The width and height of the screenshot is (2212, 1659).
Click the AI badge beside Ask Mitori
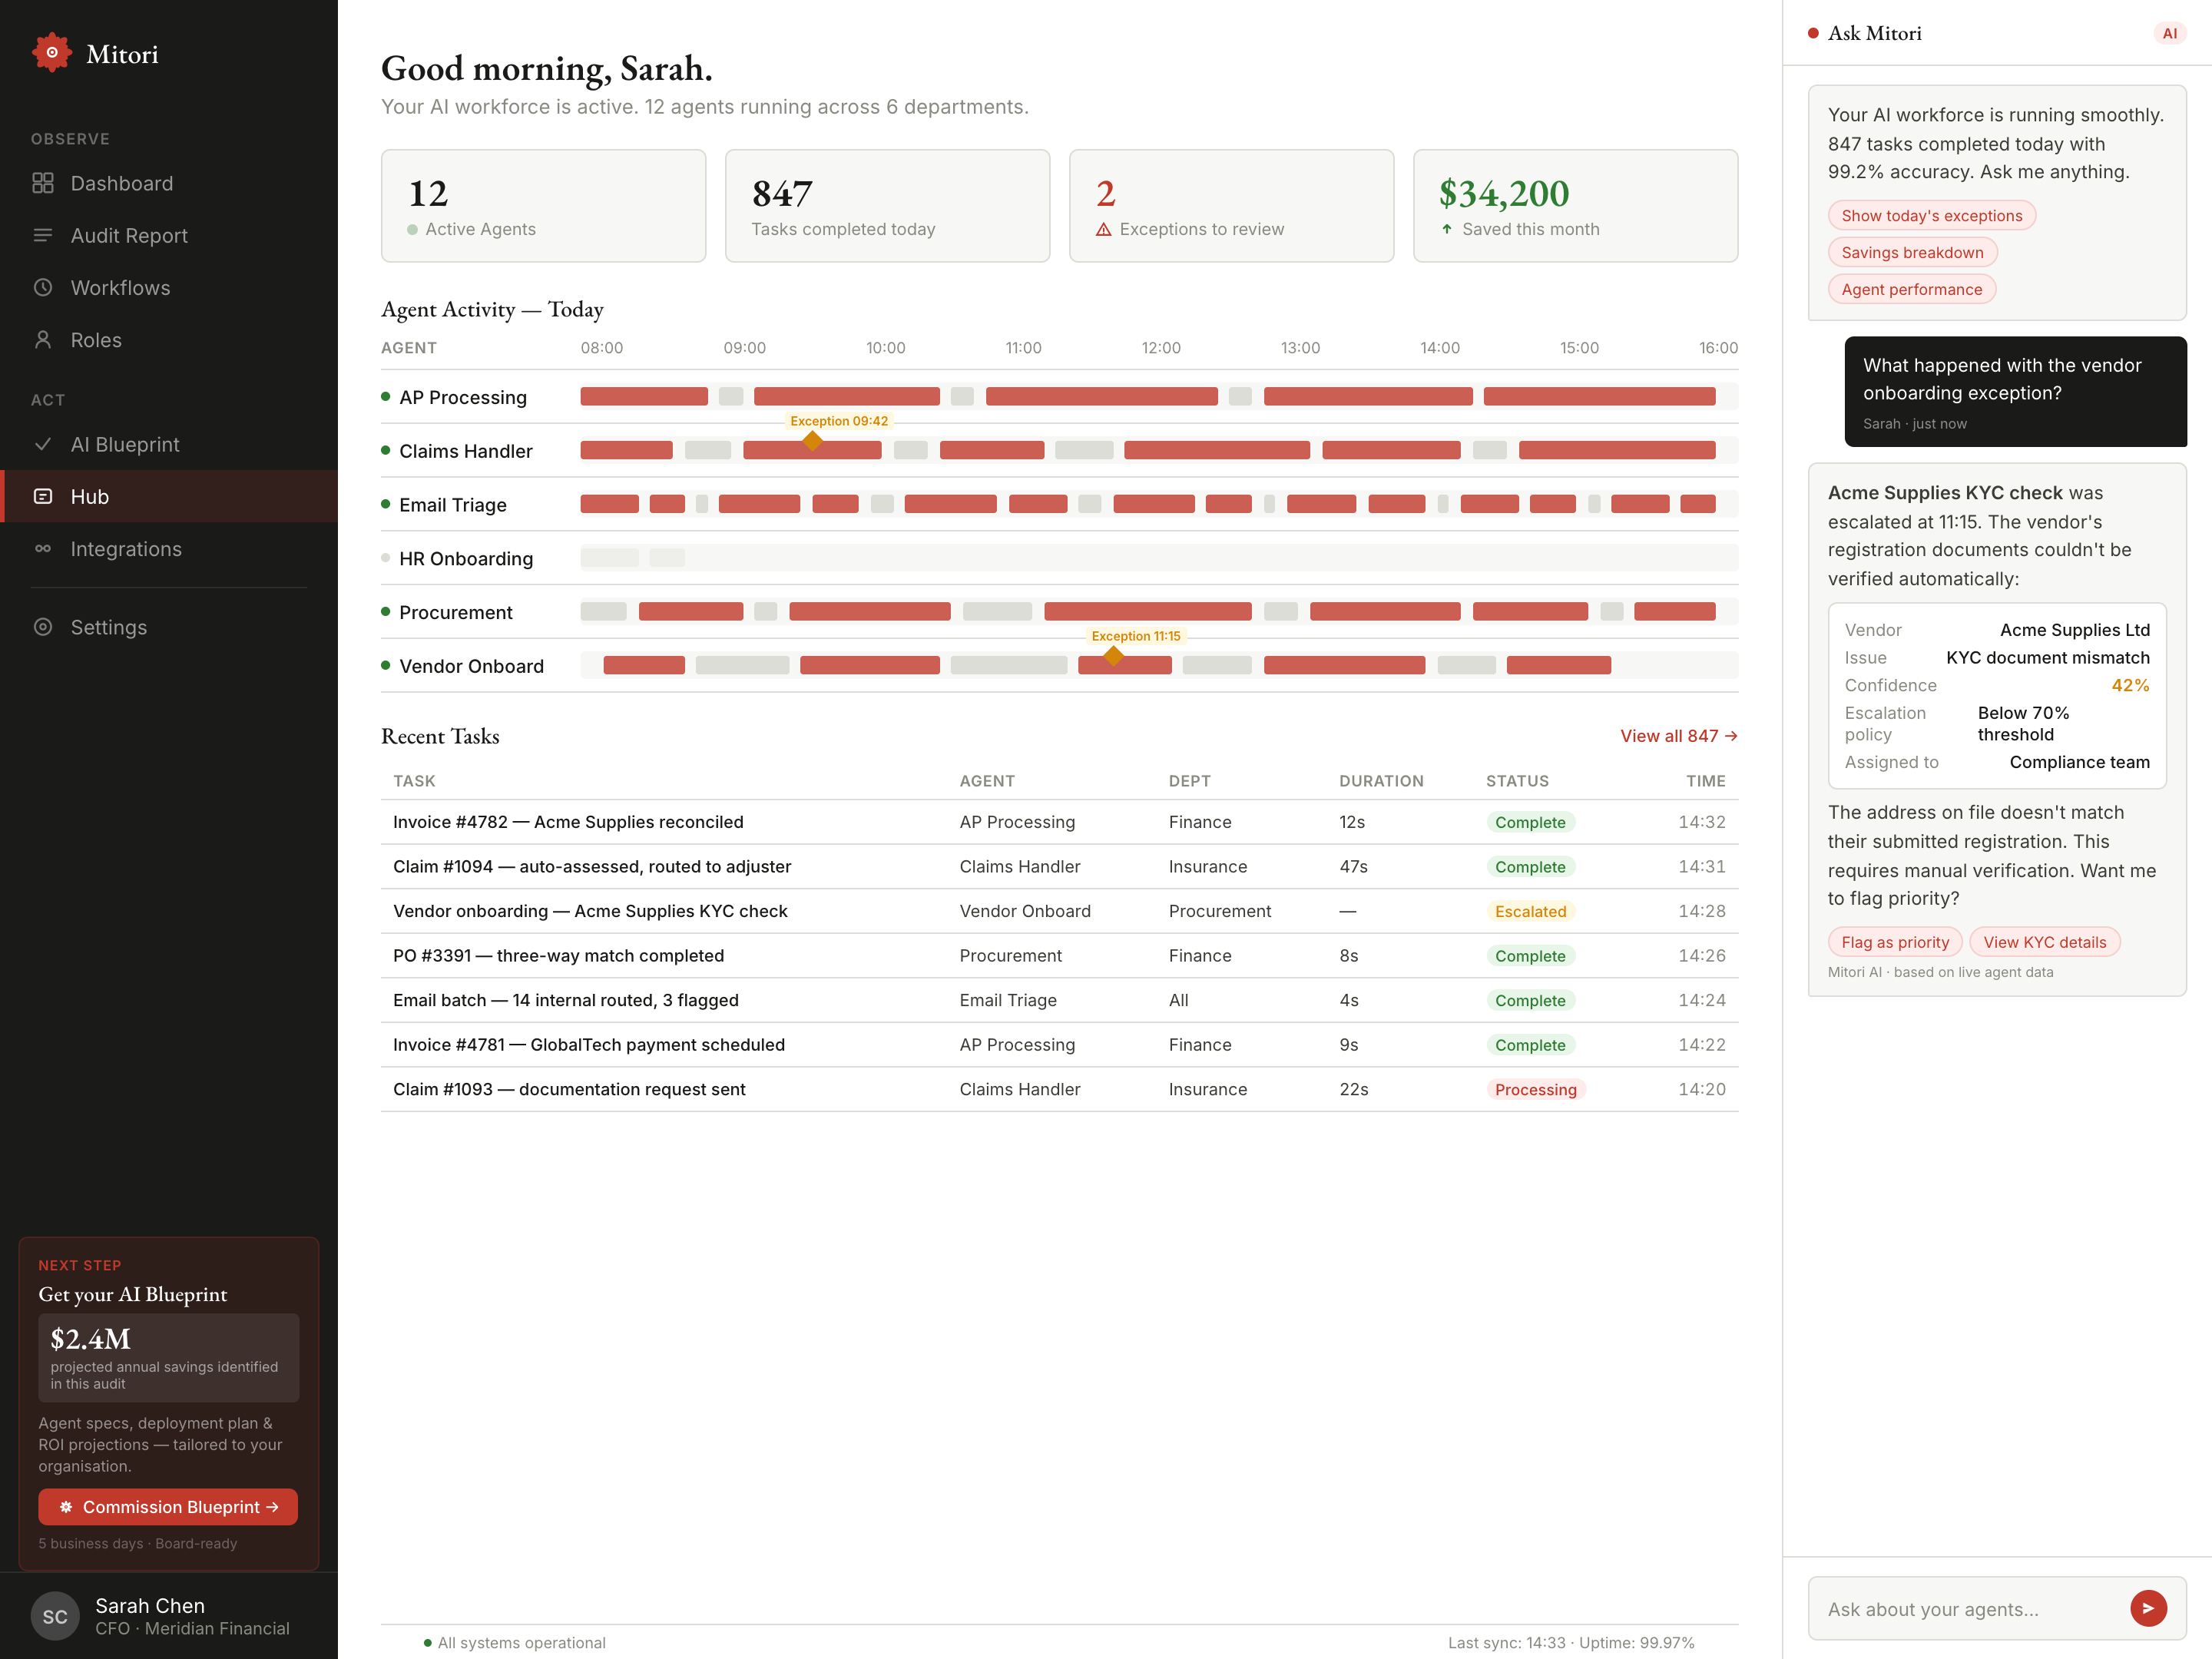2170,33
